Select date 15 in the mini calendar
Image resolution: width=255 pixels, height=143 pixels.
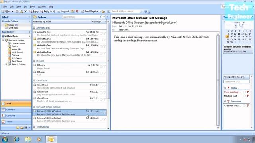pyautogui.click(x=228, y=37)
